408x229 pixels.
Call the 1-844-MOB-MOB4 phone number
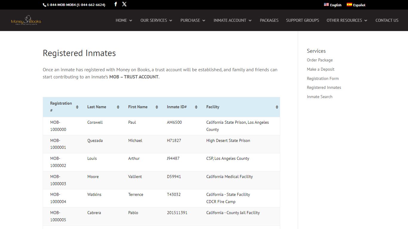point(76,5)
